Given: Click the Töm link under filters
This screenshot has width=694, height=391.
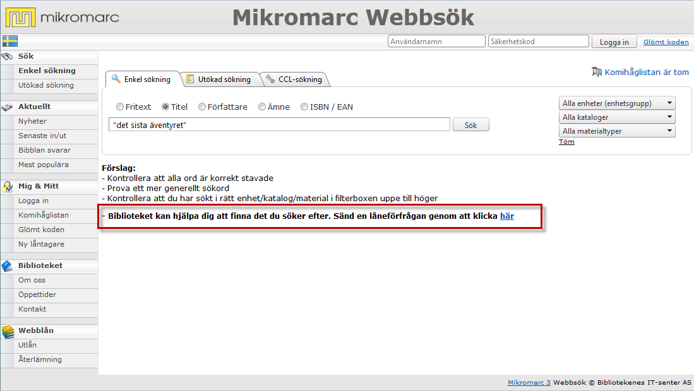Looking at the screenshot, I should (566, 142).
